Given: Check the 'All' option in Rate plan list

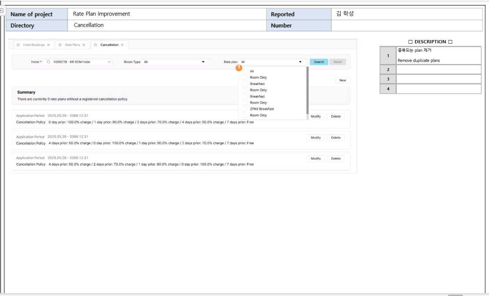Looking at the screenshot, I should (245, 71).
